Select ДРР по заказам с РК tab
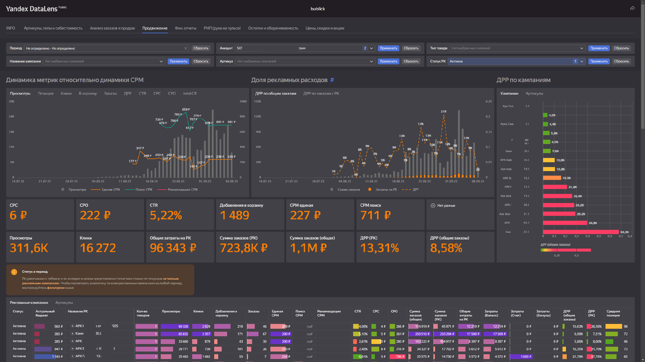The width and height of the screenshot is (645, 362). [321, 93]
